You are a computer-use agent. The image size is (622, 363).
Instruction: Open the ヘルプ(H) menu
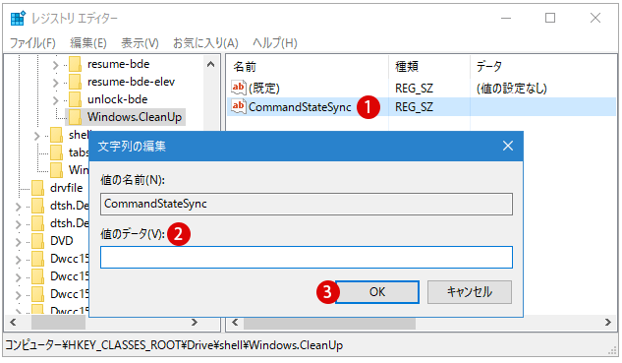pos(275,43)
